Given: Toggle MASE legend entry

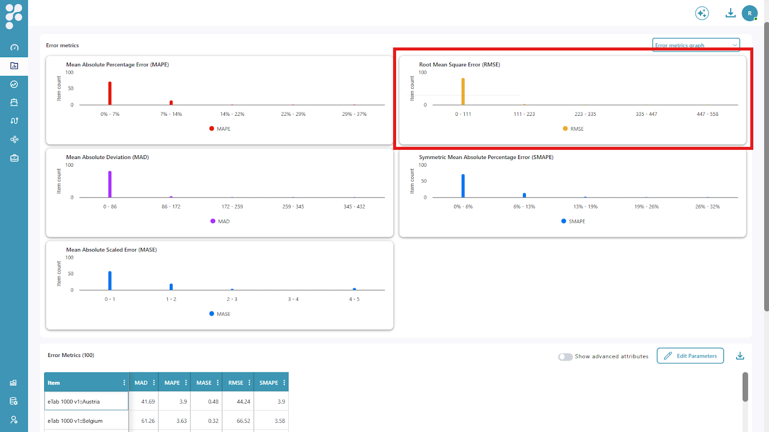Looking at the screenshot, I should (x=220, y=314).
